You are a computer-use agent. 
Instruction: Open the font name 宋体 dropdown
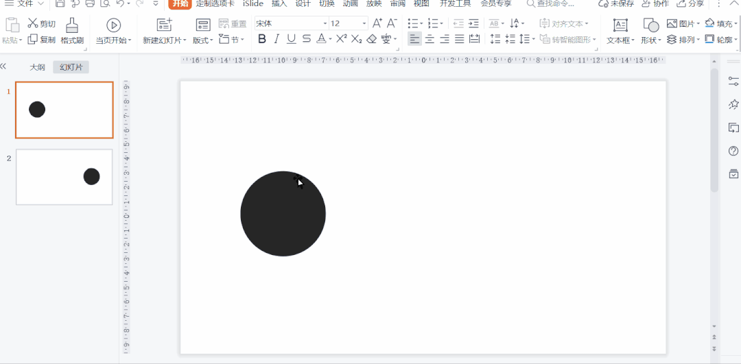[x=325, y=23]
